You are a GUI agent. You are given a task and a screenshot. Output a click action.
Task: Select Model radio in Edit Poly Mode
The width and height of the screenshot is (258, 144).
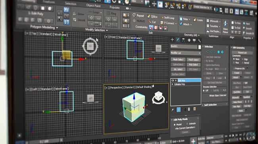[175, 125]
